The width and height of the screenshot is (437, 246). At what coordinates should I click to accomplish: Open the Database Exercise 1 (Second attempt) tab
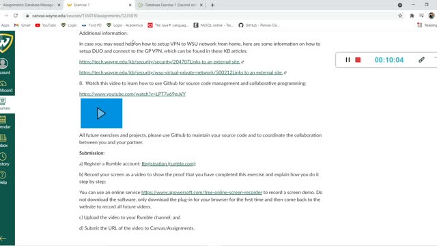(x=170, y=5)
